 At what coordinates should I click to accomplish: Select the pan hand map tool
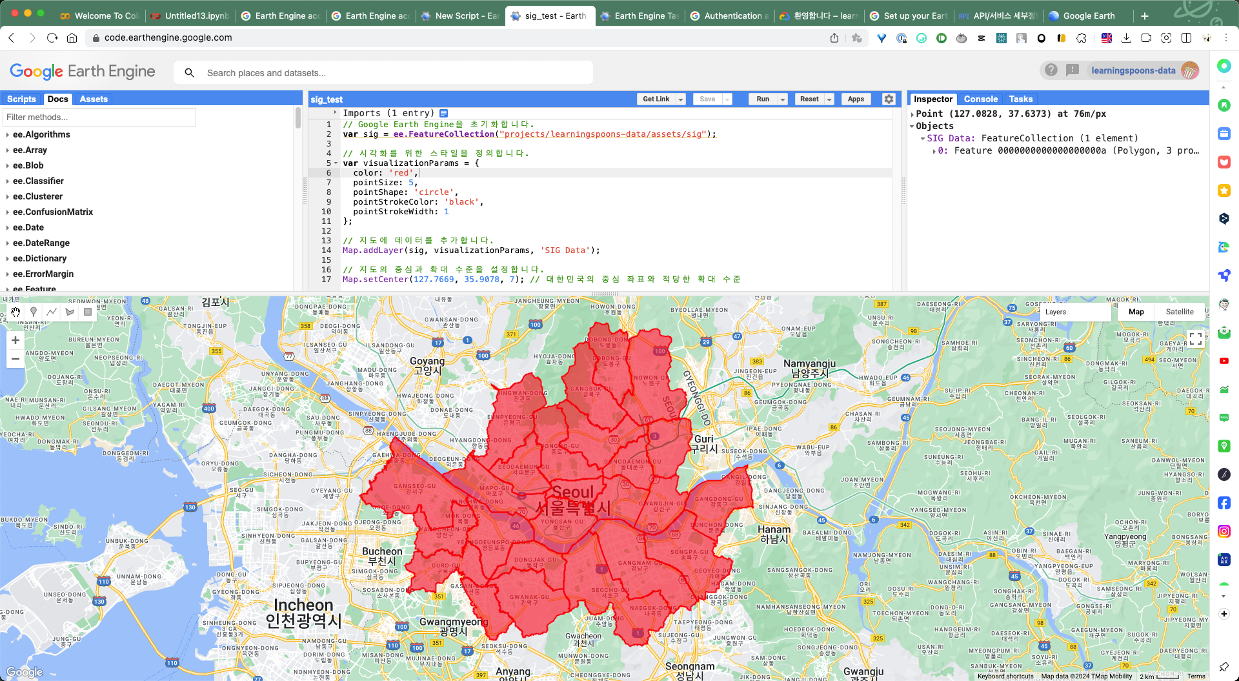pos(15,312)
